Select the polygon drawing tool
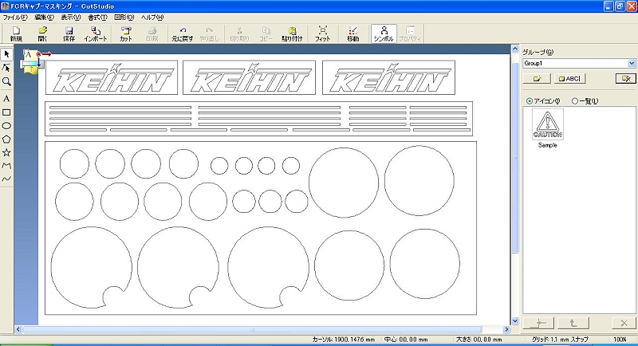638x346 pixels. point(6,139)
